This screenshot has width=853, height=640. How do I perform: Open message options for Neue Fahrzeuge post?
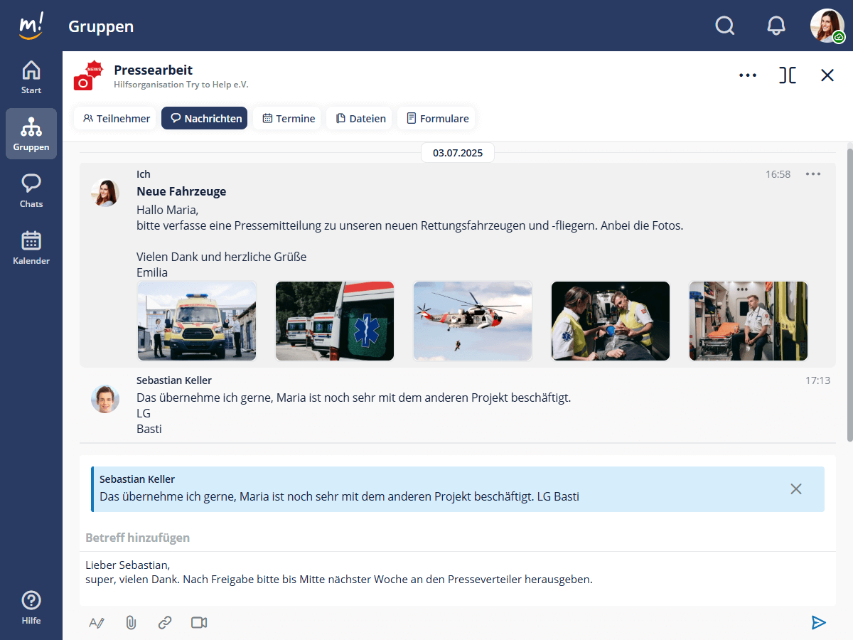coord(813,174)
